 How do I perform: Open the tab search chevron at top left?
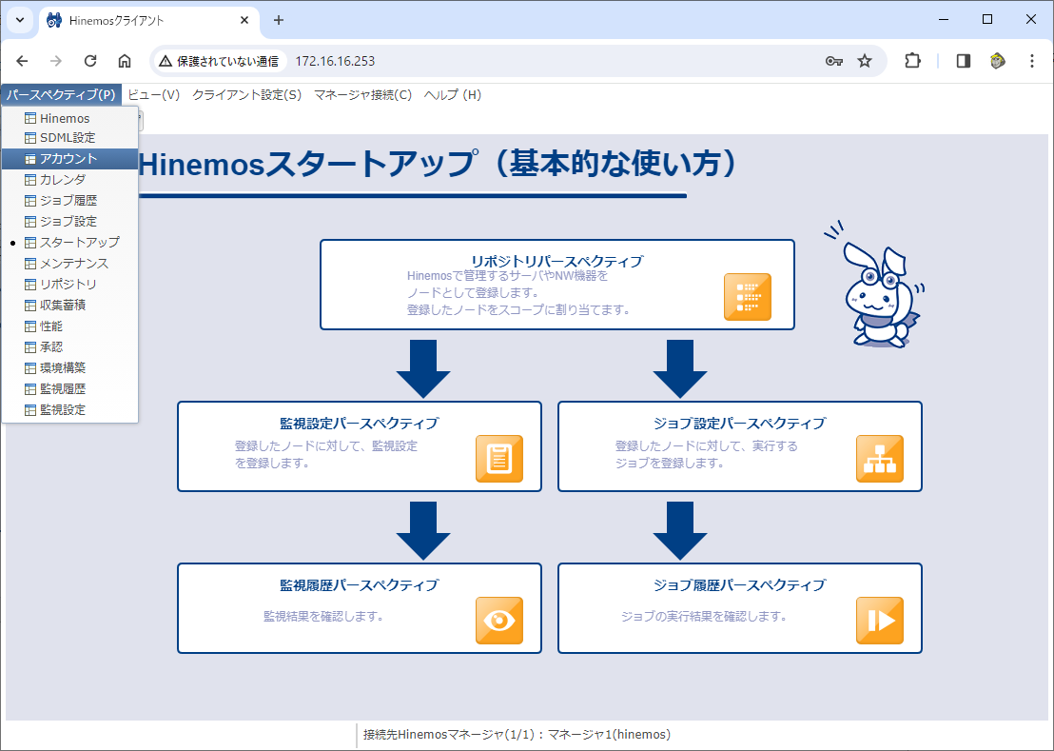(19, 19)
